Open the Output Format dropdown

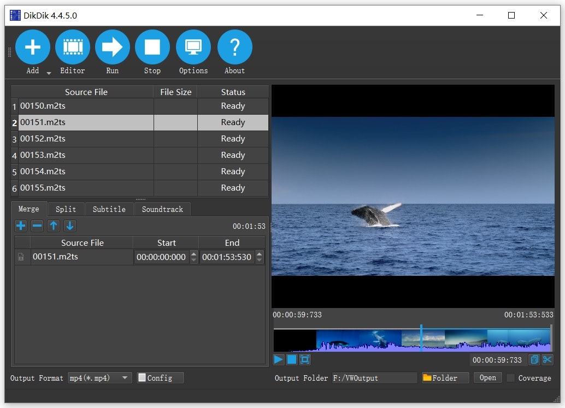pos(125,377)
